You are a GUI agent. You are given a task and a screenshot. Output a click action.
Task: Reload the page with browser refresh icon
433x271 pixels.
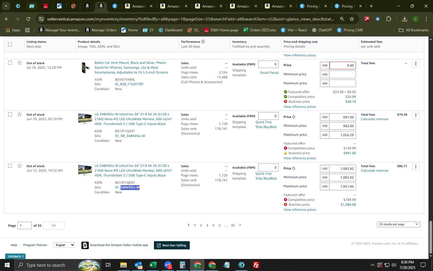pyautogui.click(x=28, y=19)
